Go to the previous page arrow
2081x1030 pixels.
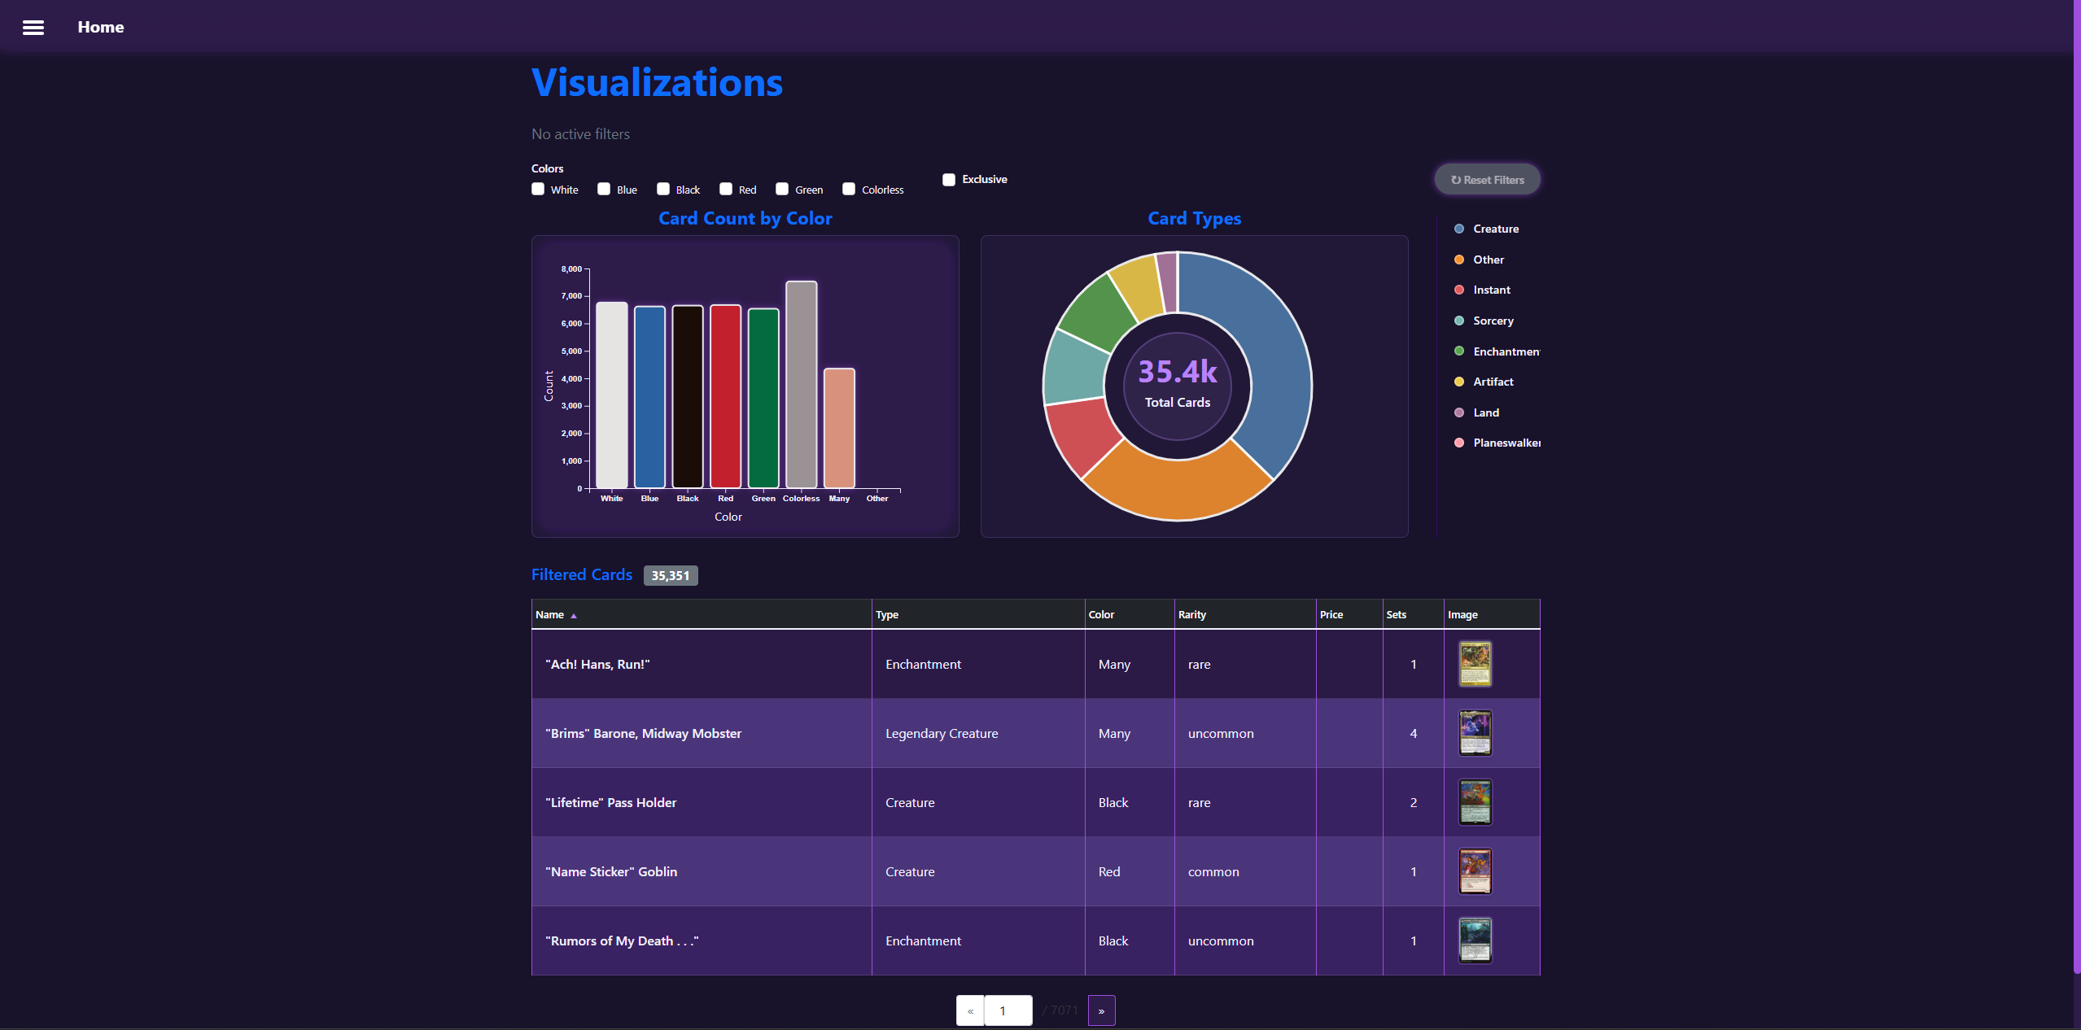tap(970, 1010)
